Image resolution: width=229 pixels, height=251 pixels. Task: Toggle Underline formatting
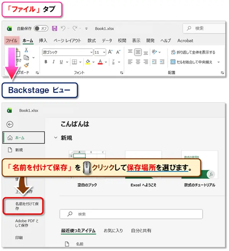point(61,62)
